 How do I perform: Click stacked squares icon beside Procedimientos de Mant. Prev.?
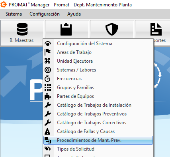[x=48, y=140]
